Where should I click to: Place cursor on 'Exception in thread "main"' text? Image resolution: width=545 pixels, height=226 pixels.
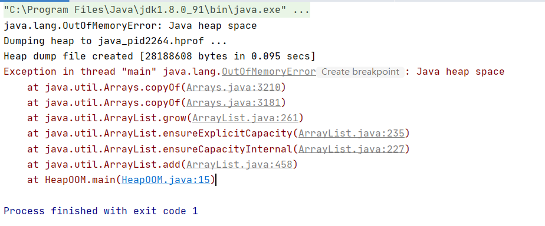[81, 72]
